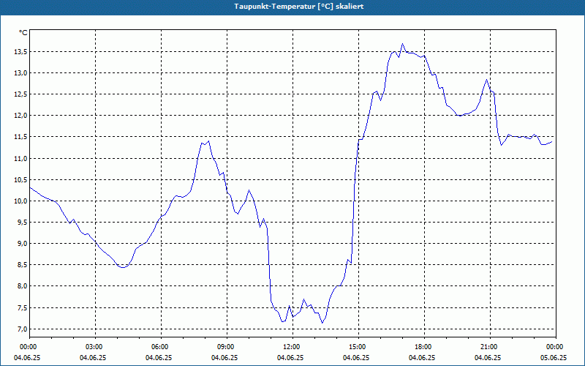The height and width of the screenshot is (366, 585).
Task: Select the 05.06.25 date label
Action: [x=554, y=357]
